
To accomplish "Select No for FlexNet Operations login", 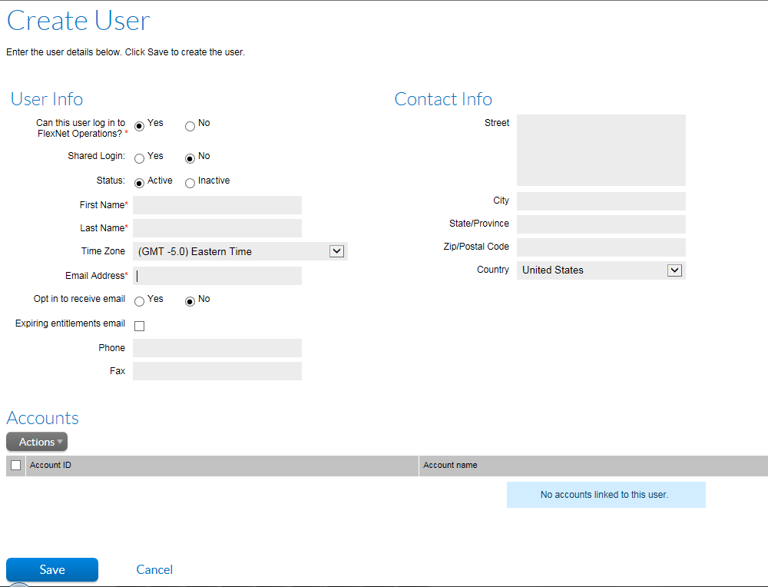I will [190, 127].
